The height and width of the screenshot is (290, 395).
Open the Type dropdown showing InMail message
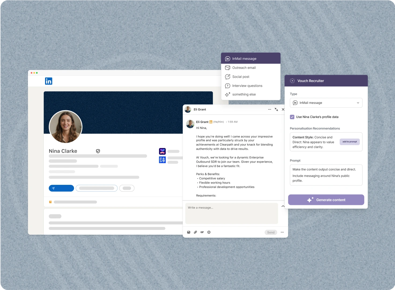click(326, 103)
